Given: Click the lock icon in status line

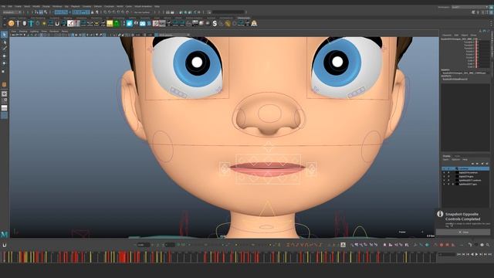Looking at the screenshot, I should click(92, 12).
